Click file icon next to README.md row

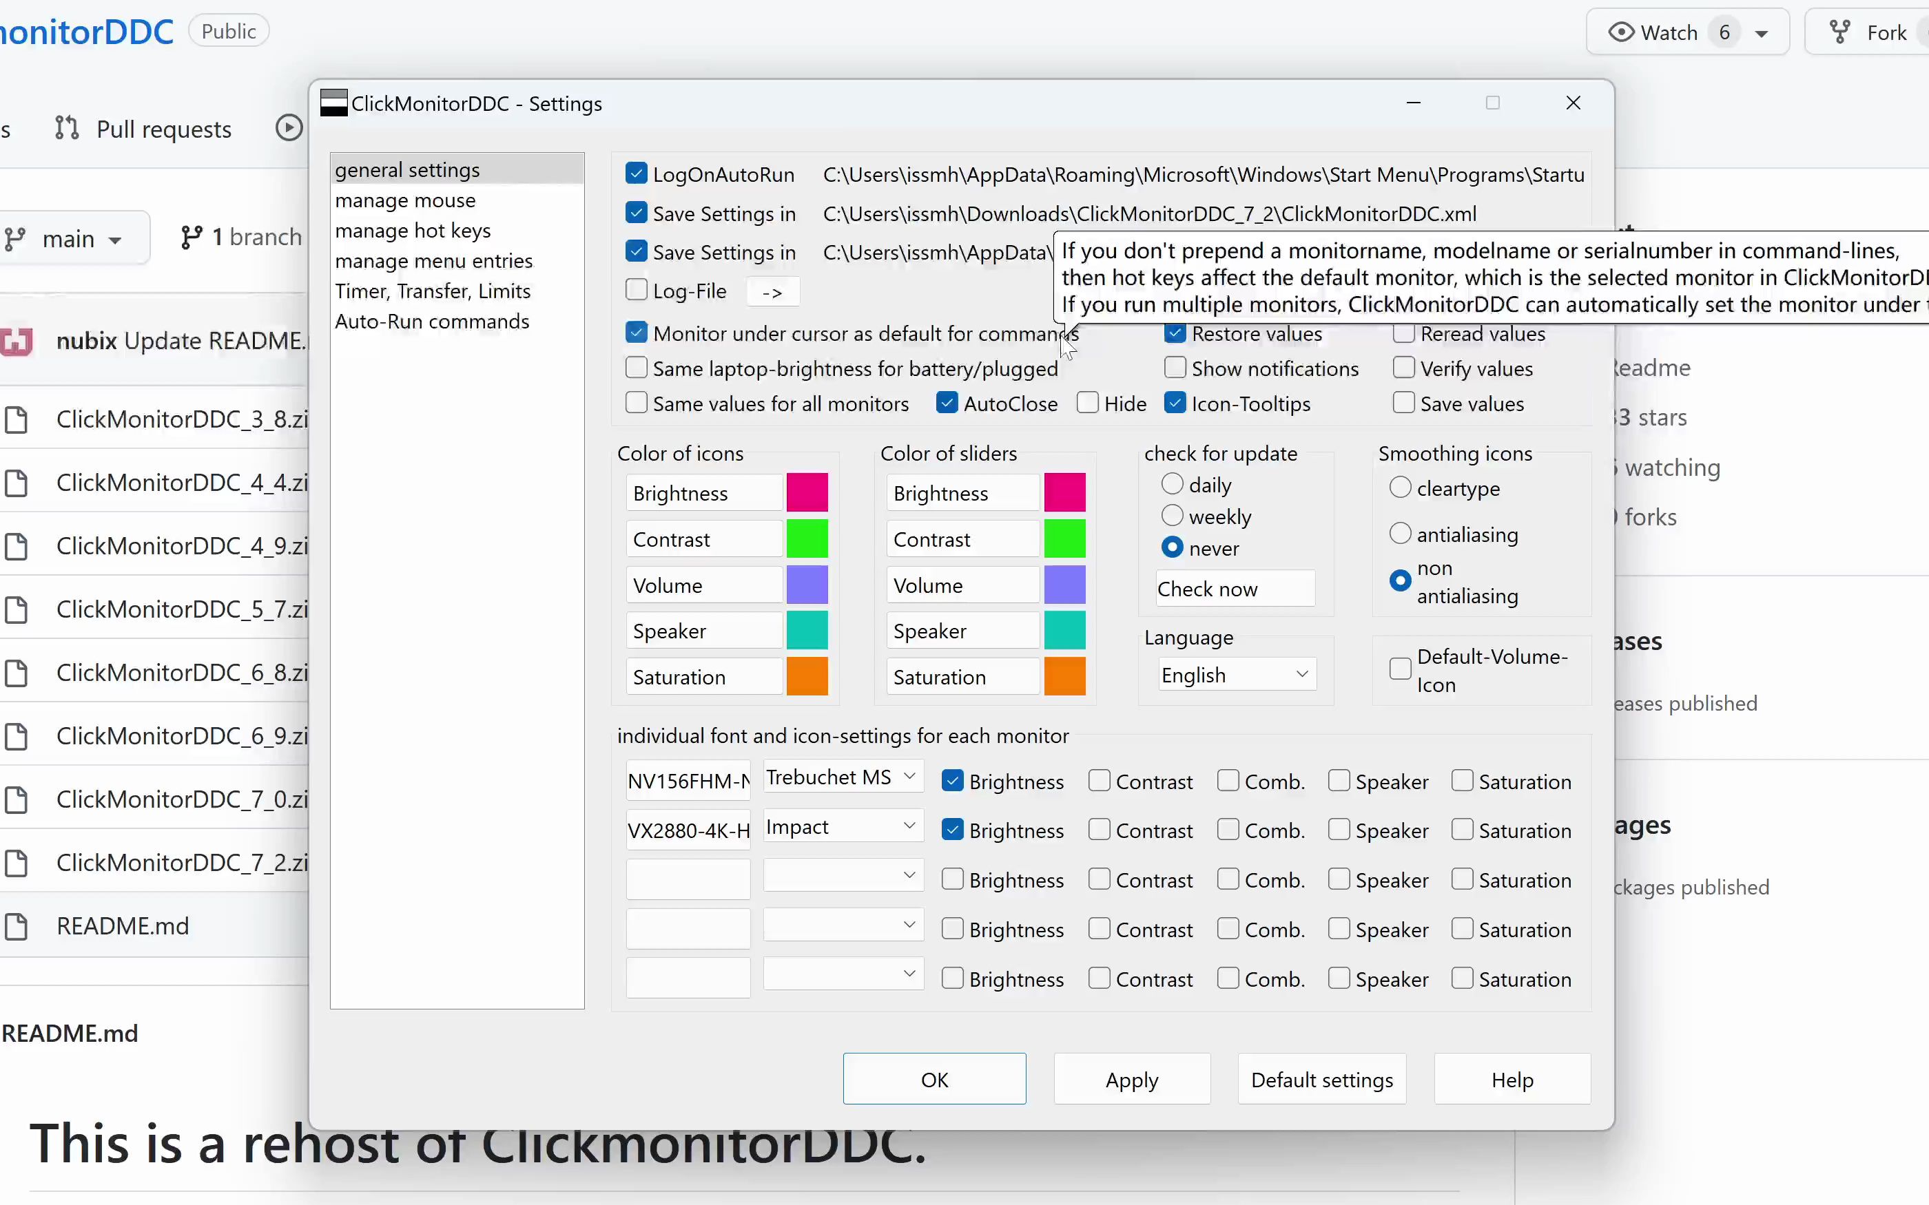pos(16,926)
